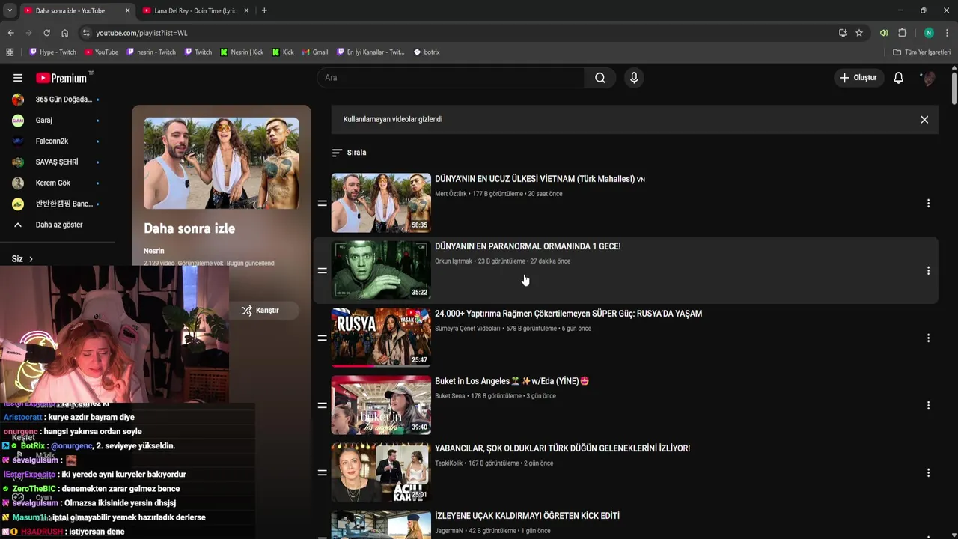Open En İyi Kanallar Twitch bookmark
Viewport: 958px width, 539px height.
point(370,52)
